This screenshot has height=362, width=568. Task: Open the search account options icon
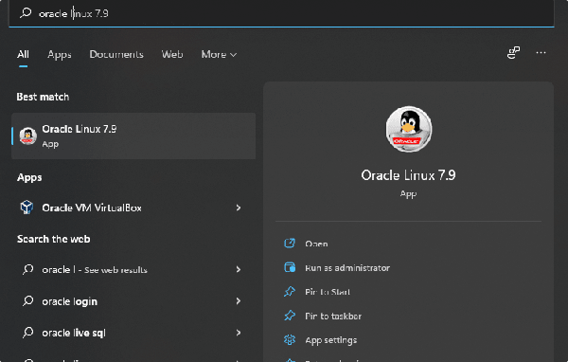pos(513,53)
